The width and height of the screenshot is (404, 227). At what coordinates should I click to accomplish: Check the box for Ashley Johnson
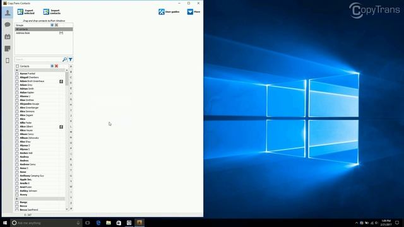17,191
